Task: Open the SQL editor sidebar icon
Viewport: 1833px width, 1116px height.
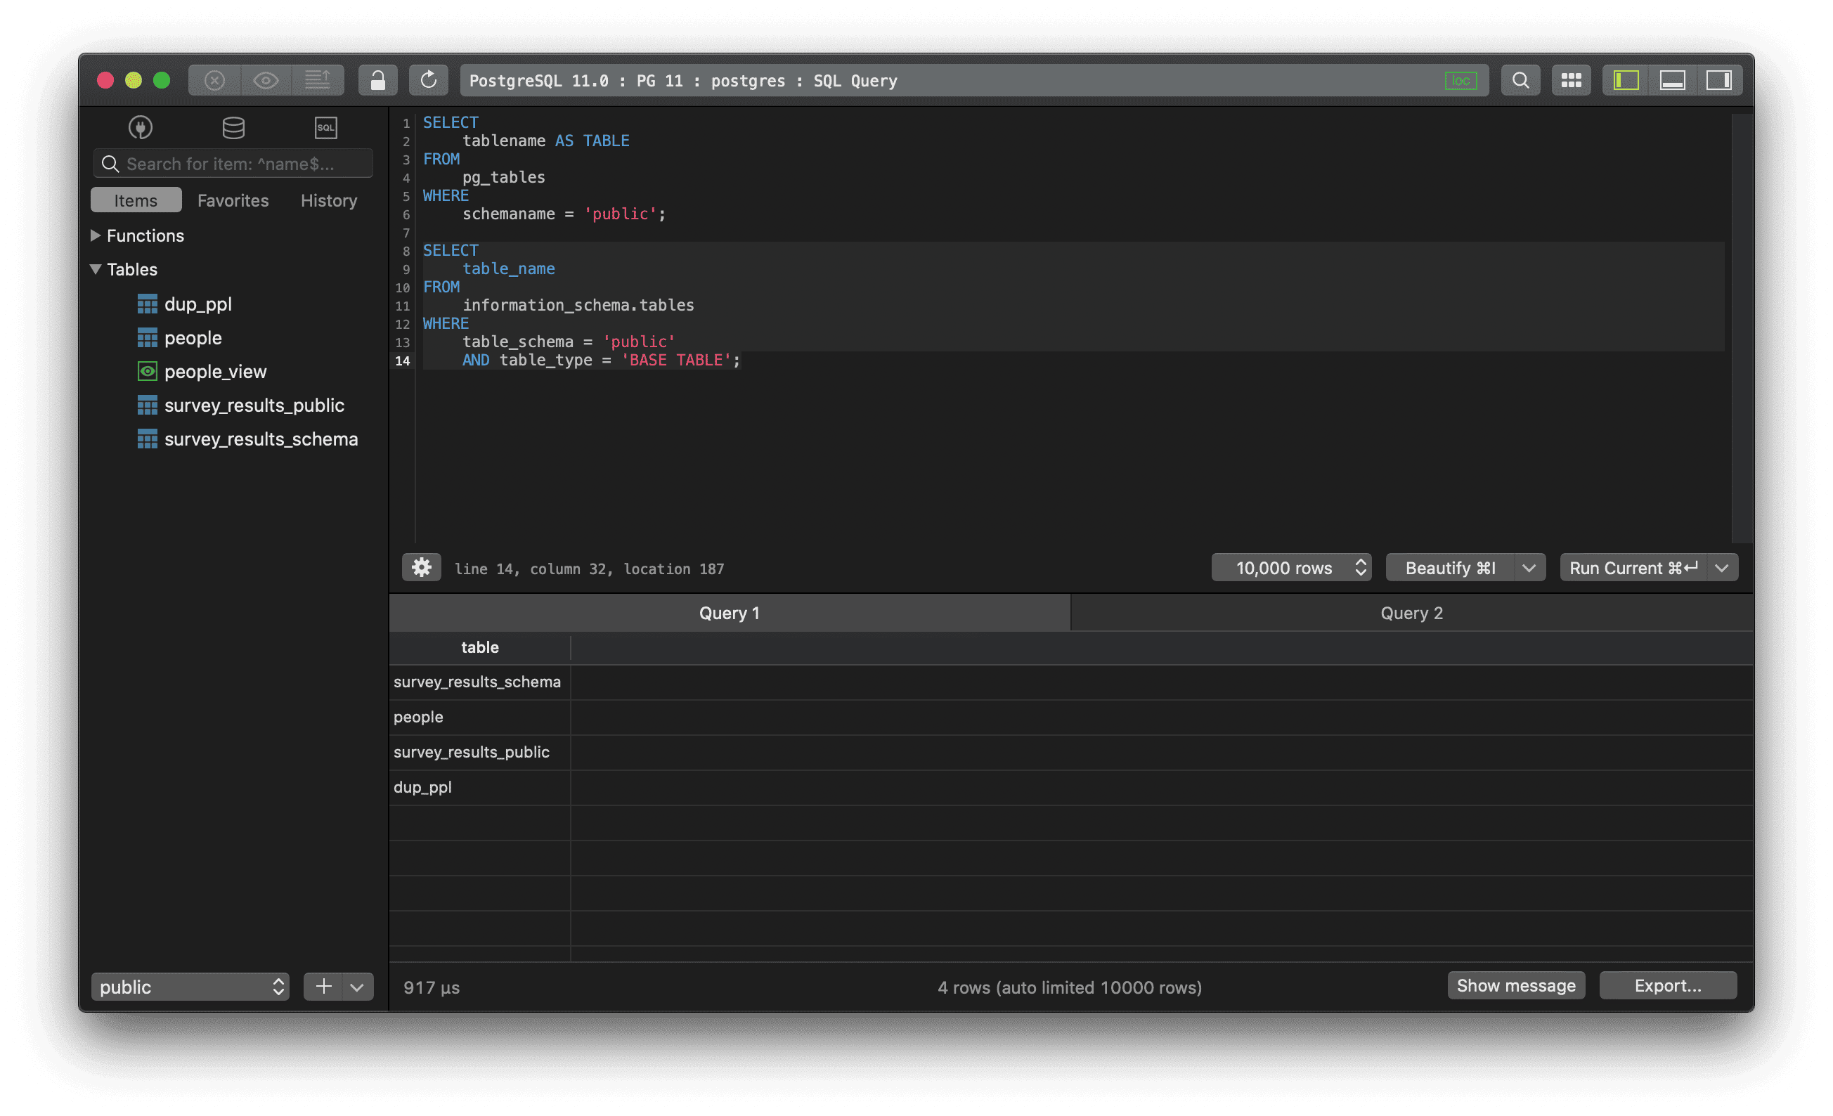Action: pos(326,127)
